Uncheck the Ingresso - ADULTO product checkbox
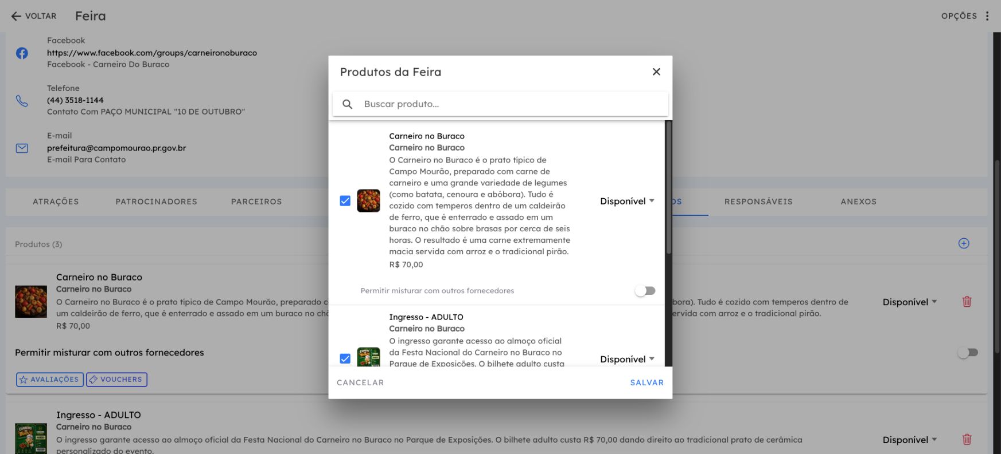Viewport: 1001px width, 454px height. tap(345, 358)
